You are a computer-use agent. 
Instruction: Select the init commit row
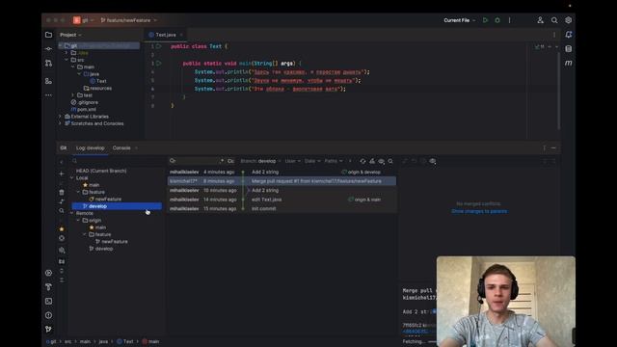click(x=282, y=209)
